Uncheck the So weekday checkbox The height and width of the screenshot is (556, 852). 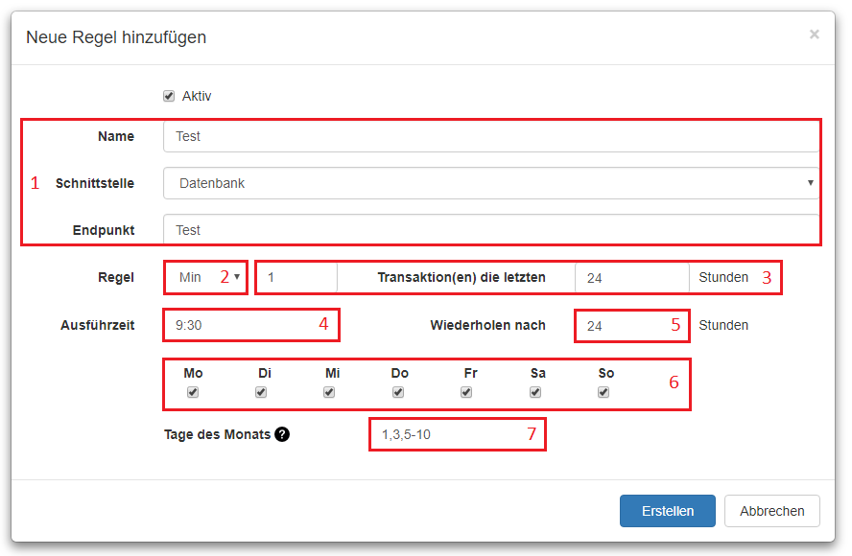[x=603, y=392]
